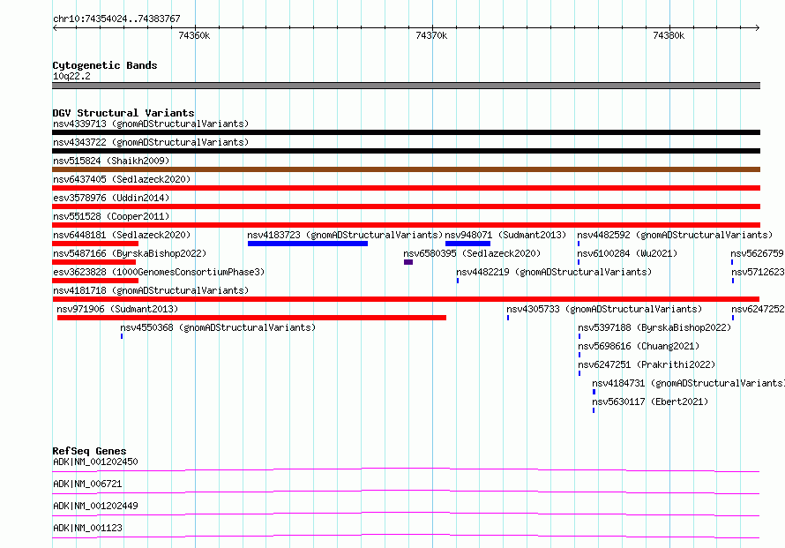
Task: Open variant nsv4305733 gnomAD label
Action: pos(604,309)
